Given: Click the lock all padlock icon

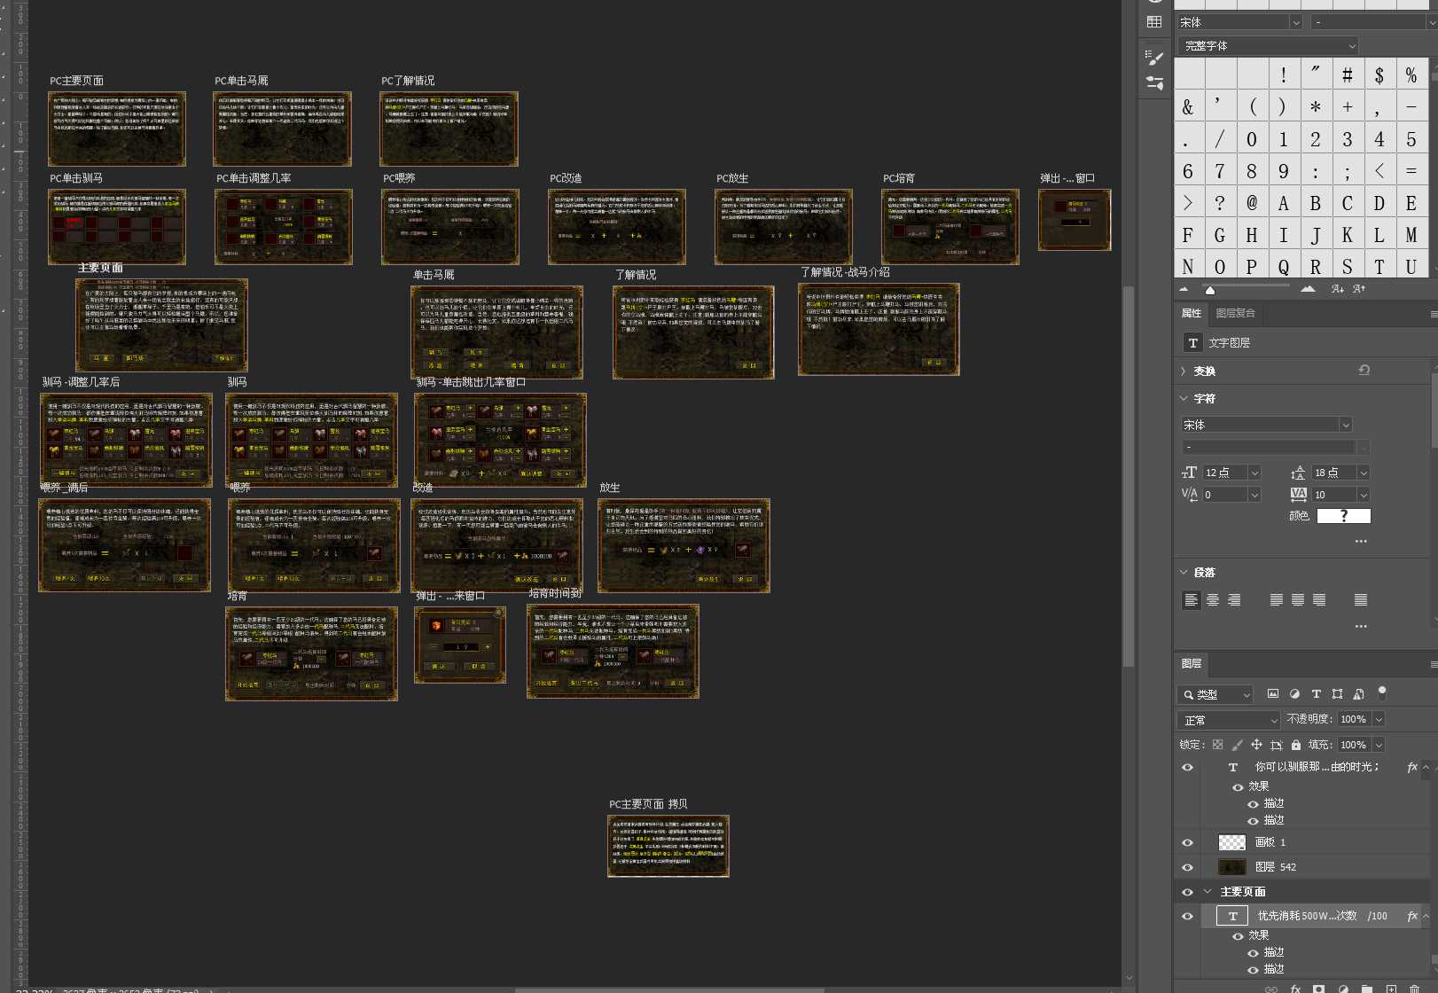Looking at the screenshot, I should [x=1296, y=745].
